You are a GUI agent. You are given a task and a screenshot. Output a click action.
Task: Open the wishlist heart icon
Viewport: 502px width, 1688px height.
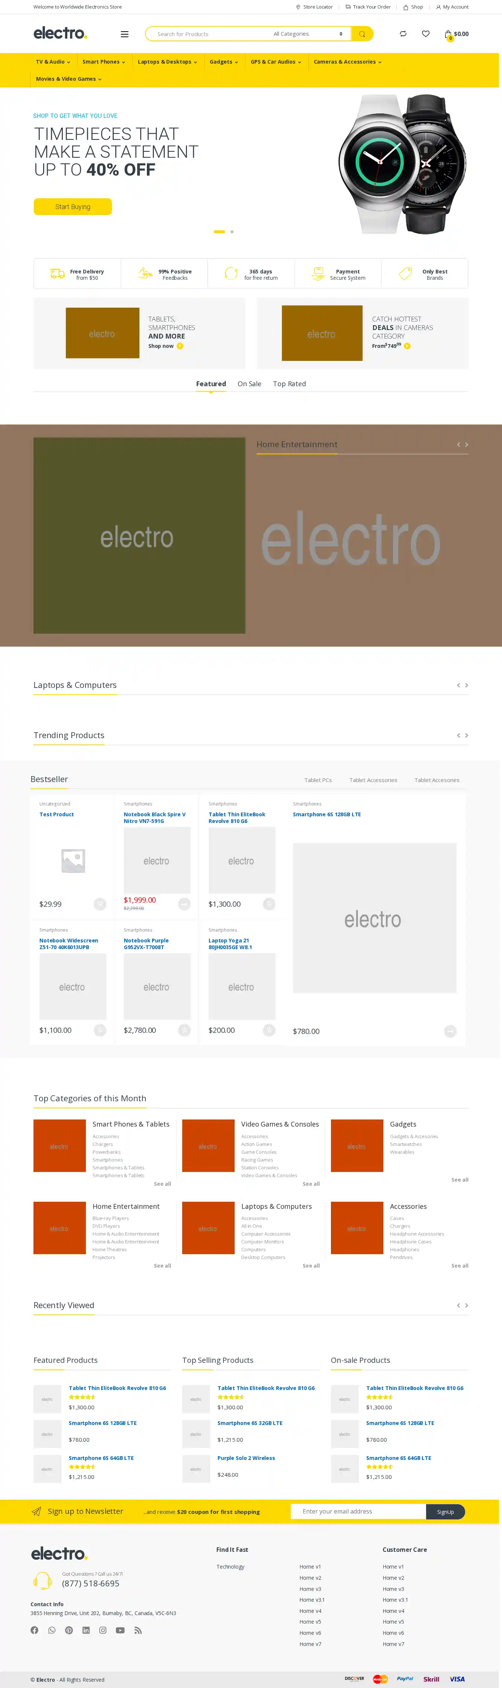(x=426, y=34)
